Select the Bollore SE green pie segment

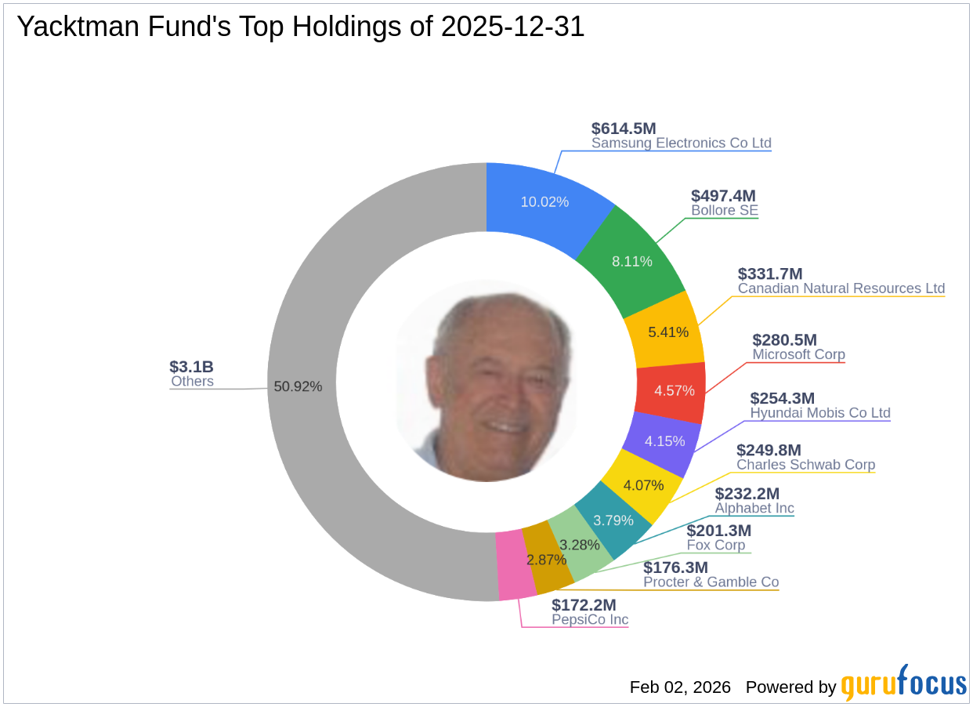click(x=631, y=261)
